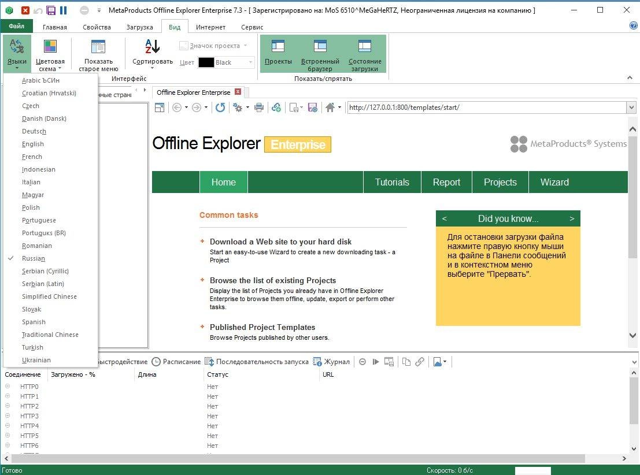Switch to the Загрузка ribbon tab

(139, 27)
